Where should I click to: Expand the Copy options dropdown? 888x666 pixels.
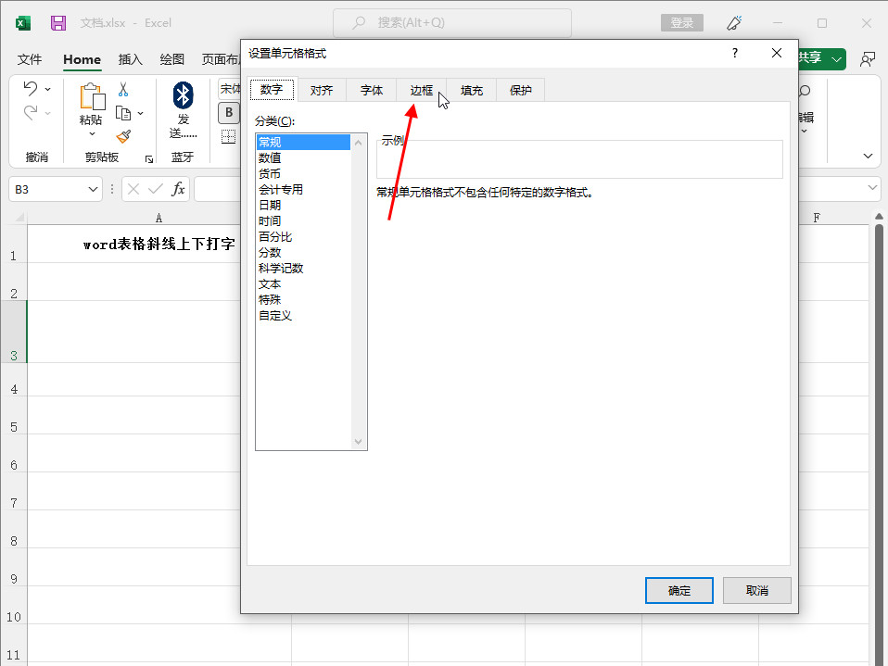click(x=141, y=113)
